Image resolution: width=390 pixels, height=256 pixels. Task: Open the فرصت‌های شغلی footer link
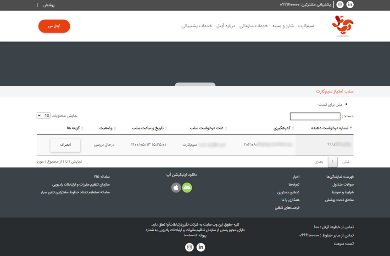click(x=287, y=207)
